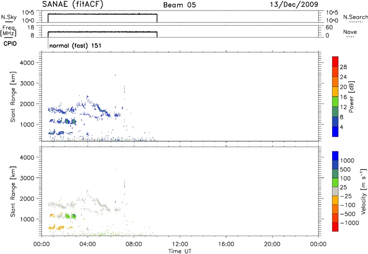The height and width of the screenshot is (254, 368).
Task: Click the 3000 tick on the power panel
Action: click(27, 83)
